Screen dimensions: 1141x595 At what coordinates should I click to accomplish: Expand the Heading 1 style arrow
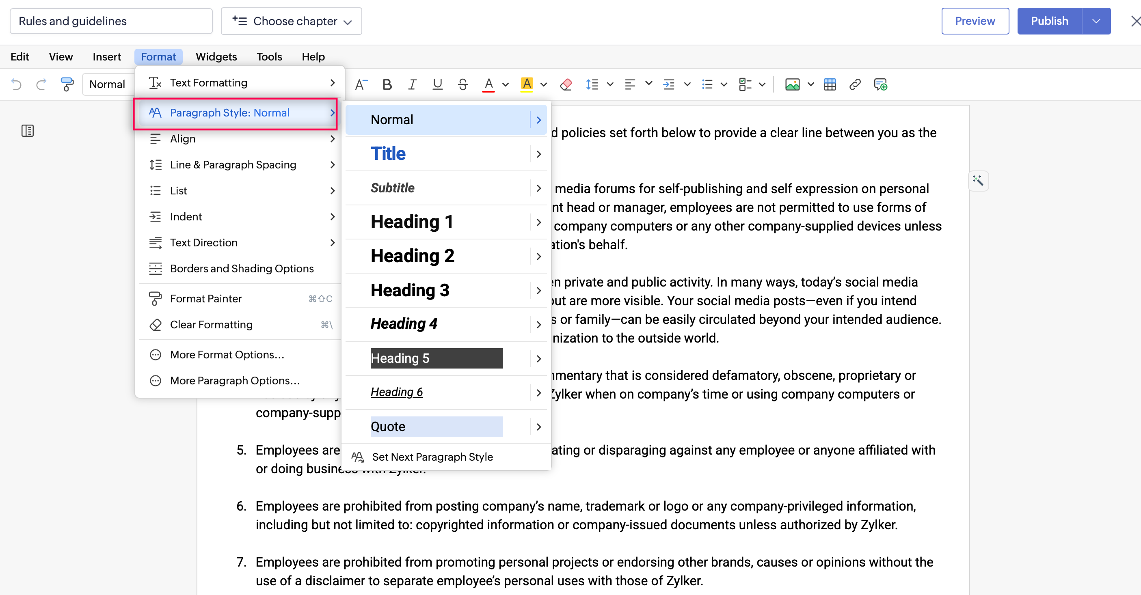(x=538, y=222)
